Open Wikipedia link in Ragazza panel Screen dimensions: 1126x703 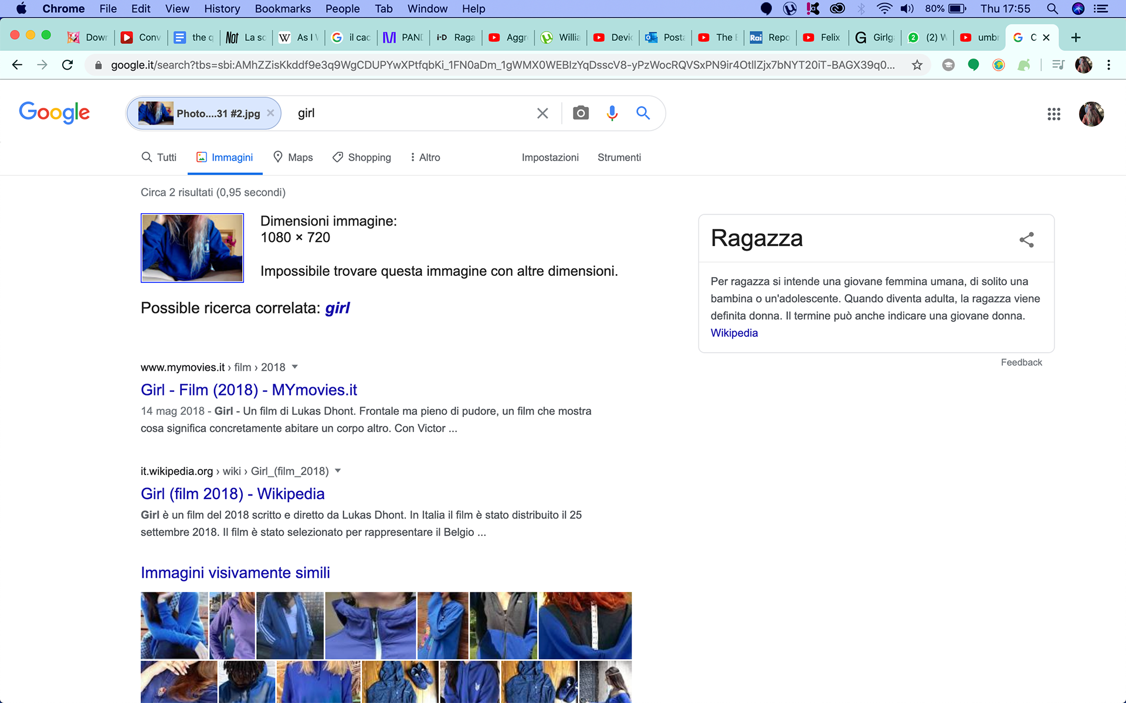click(x=734, y=333)
